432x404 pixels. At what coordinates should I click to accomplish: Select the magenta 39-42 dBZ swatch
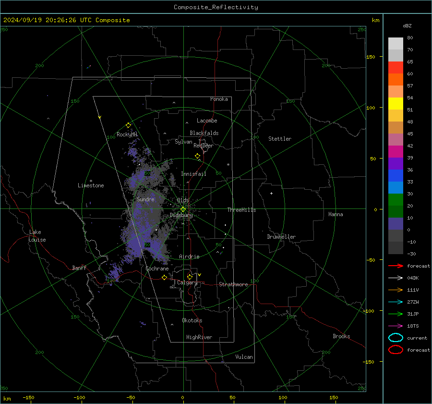pyautogui.click(x=396, y=151)
